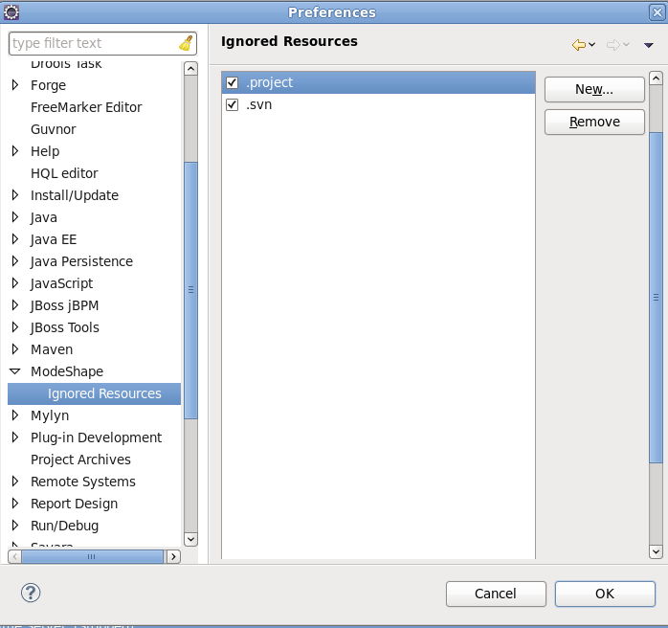
Task: Click the tree horizontal scroll left arrow
Action: pyautogui.click(x=15, y=556)
